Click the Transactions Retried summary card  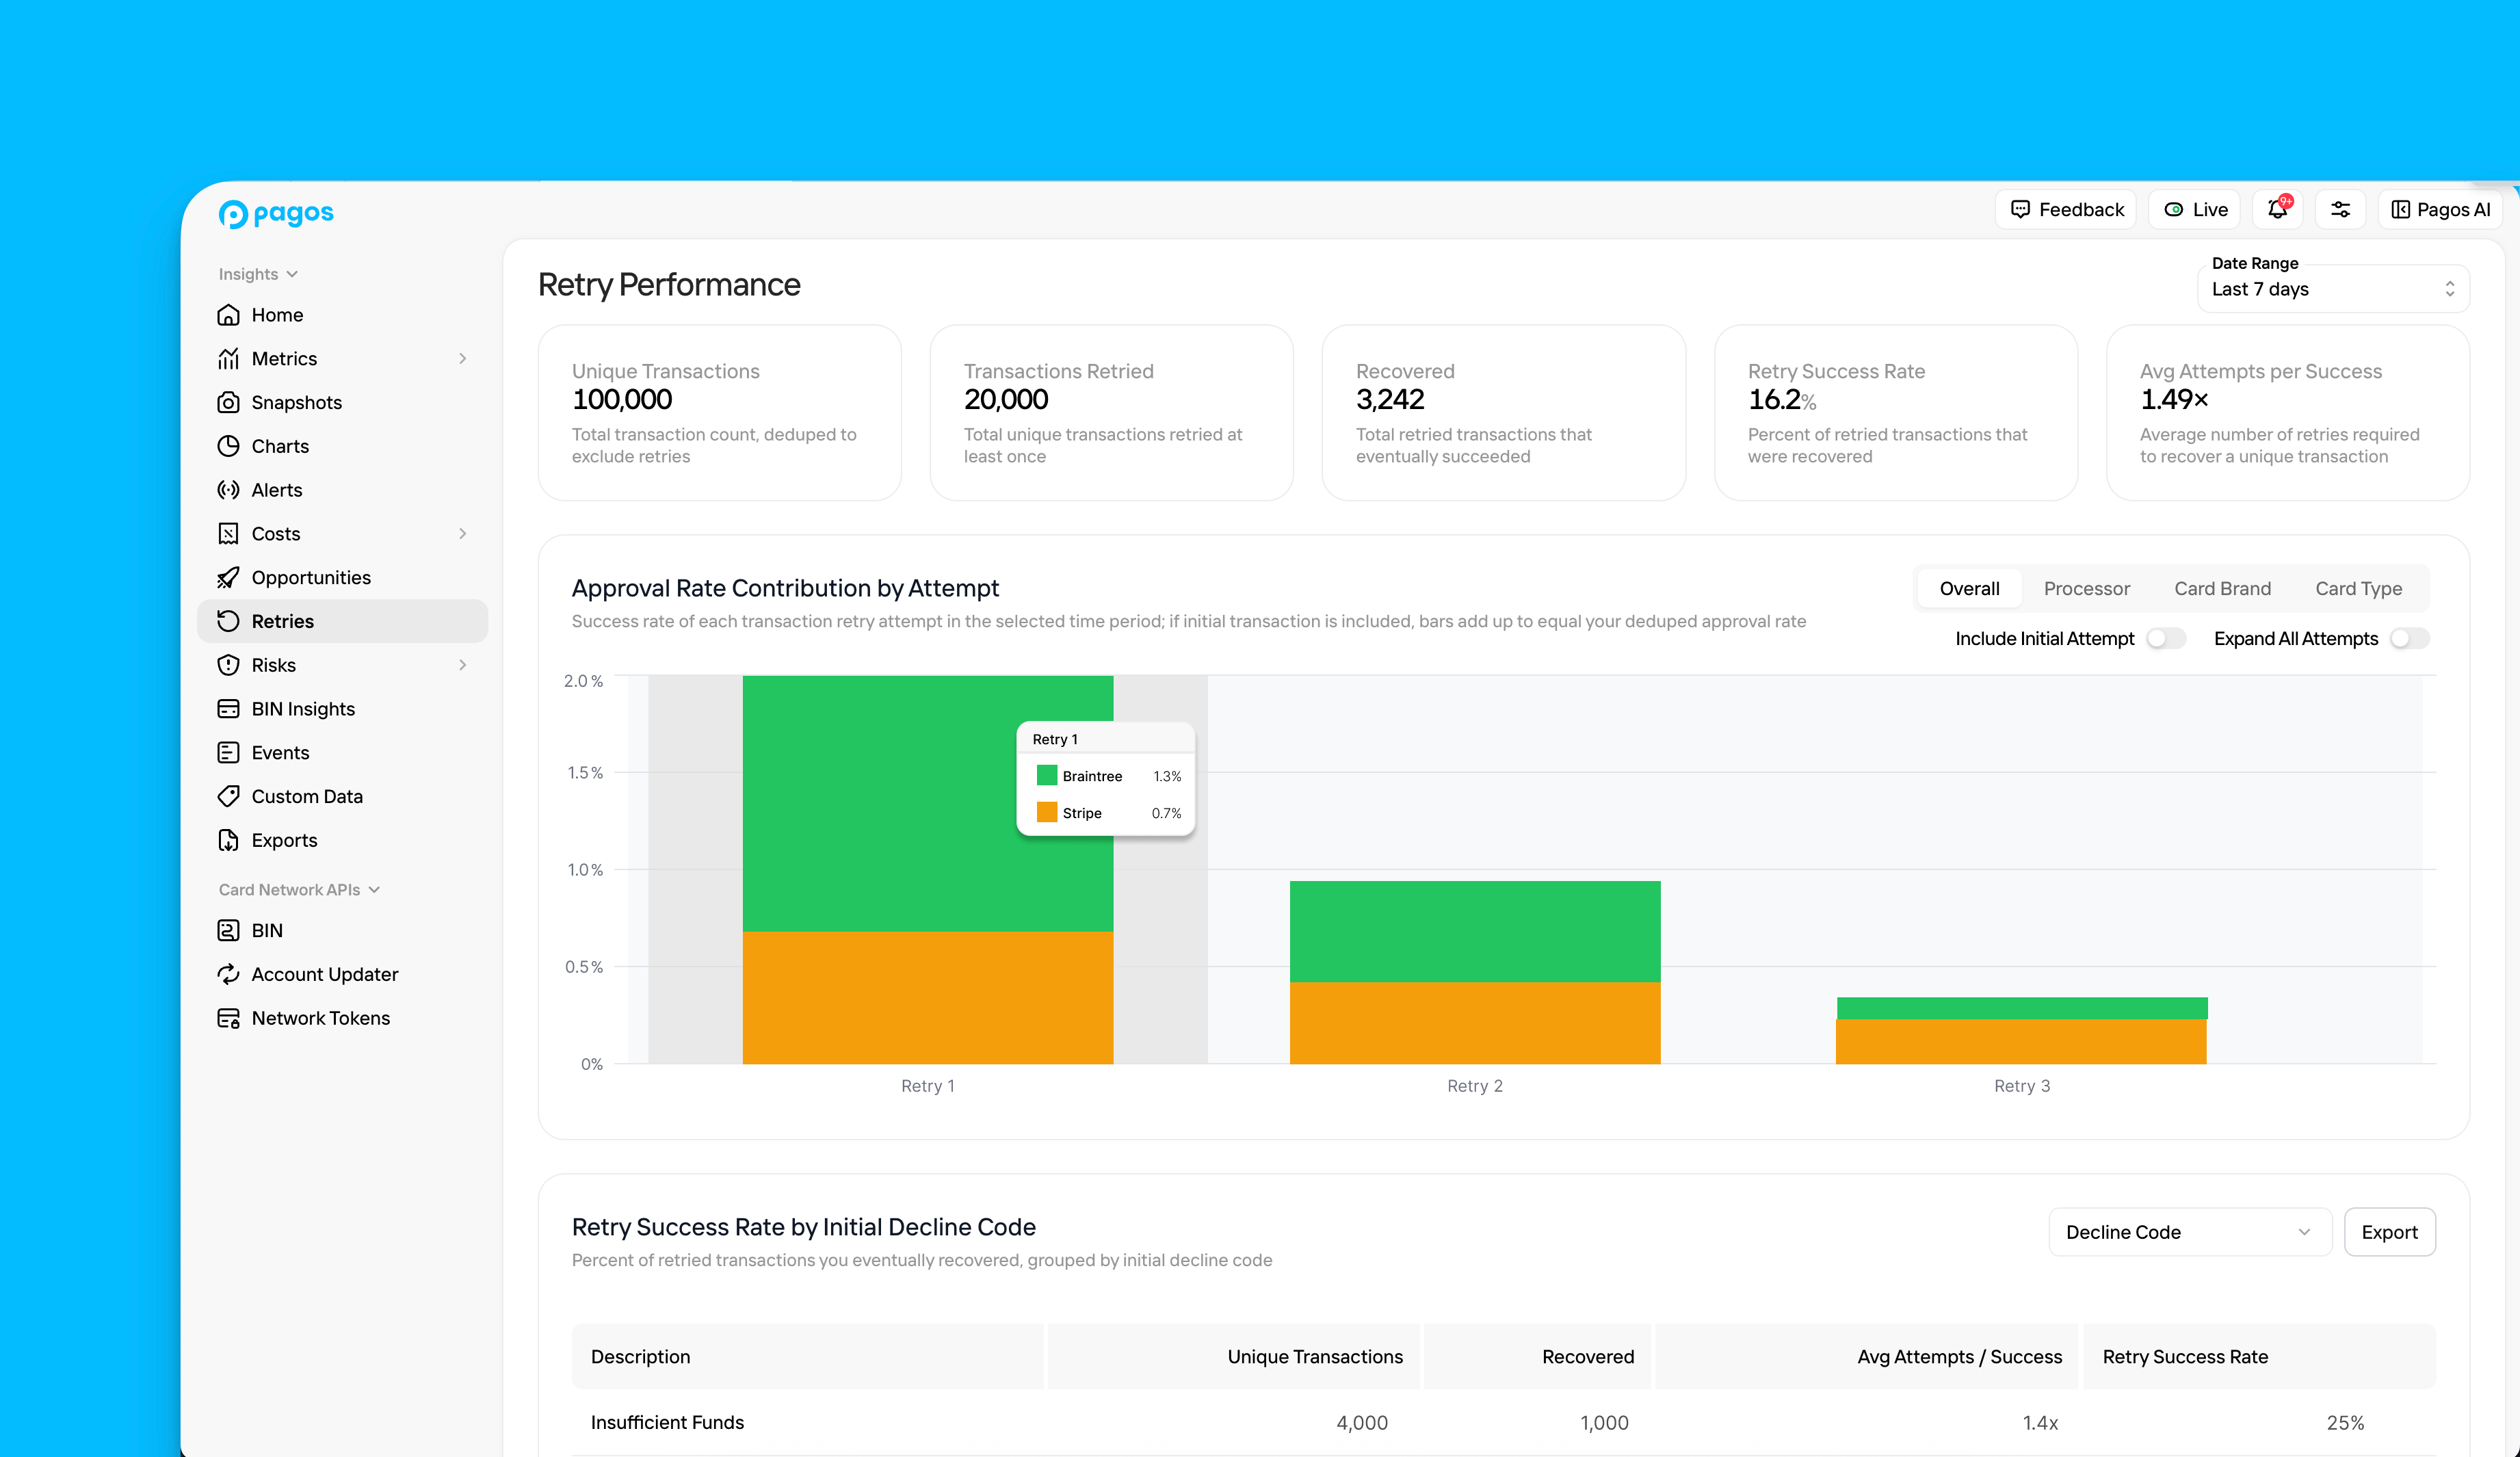point(1112,412)
